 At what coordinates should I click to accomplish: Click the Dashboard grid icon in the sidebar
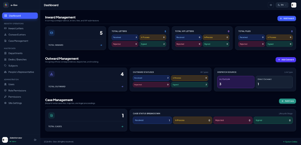point(6,16)
